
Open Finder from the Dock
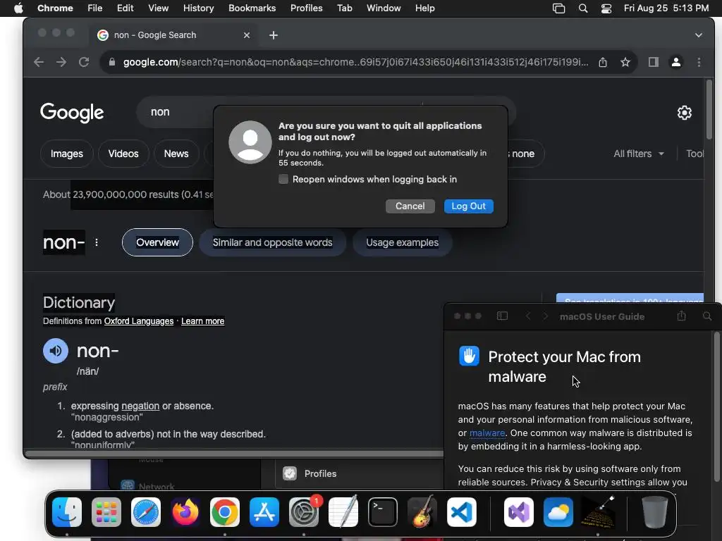(x=67, y=512)
